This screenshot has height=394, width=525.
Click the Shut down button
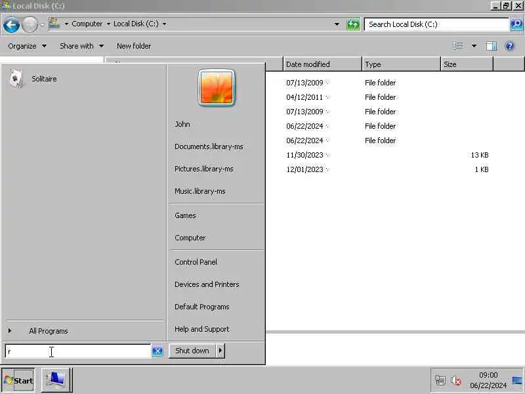point(192,351)
